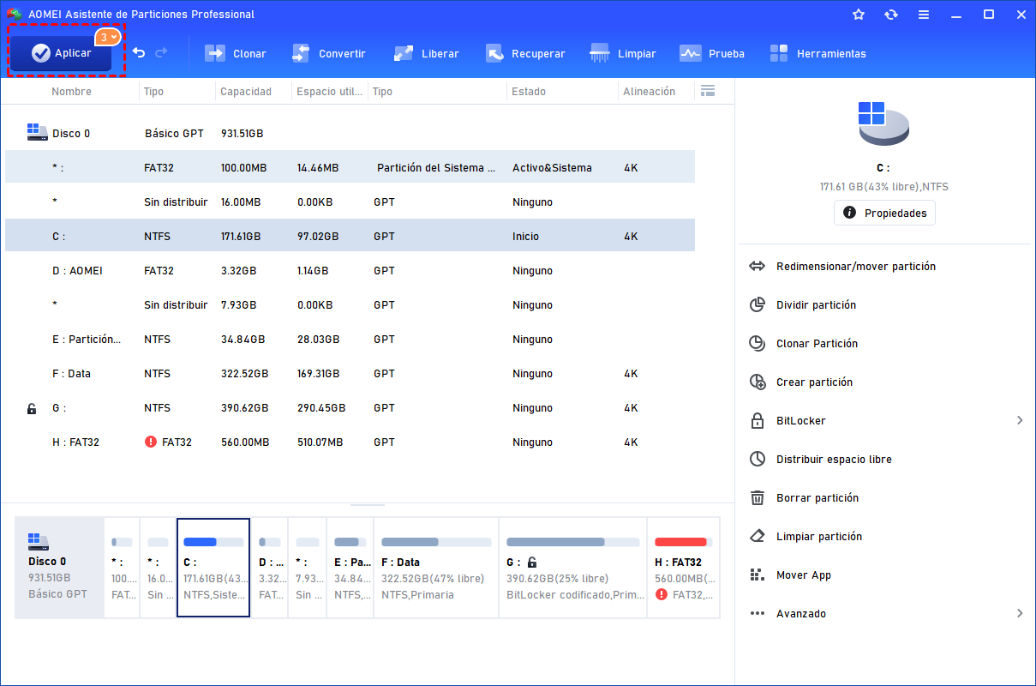This screenshot has width=1036, height=686.
Task: Select G: BitLocker block in disk map
Action: pos(572,567)
